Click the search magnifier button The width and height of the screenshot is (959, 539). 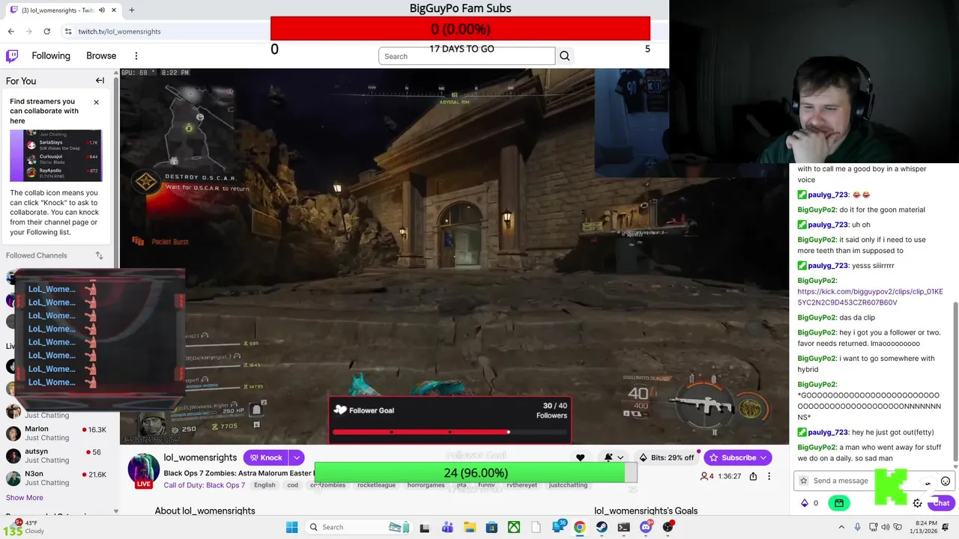click(565, 56)
